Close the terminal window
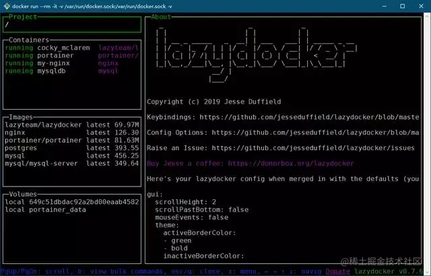 coord(421,6)
